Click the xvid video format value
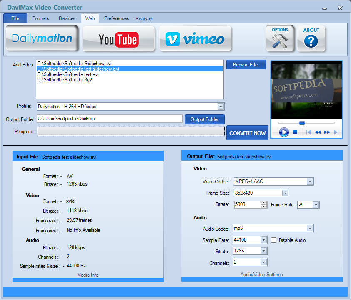 click(x=70, y=201)
